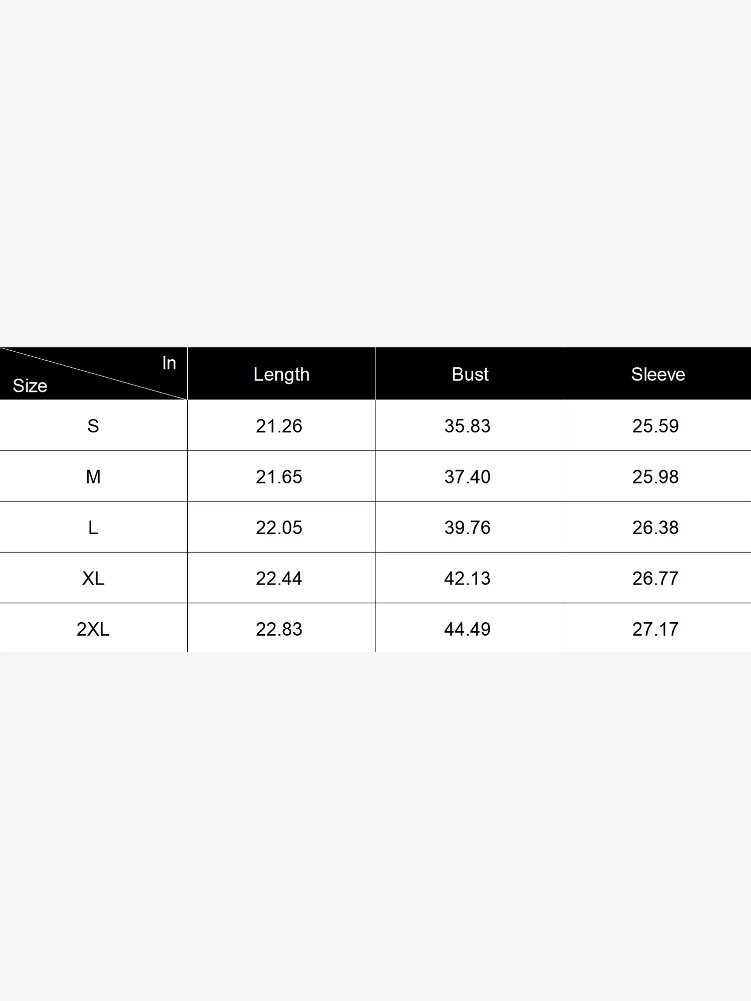Image resolution: width=751 pixels, height=1001 pixels.
Task: Click the Length column header
Action: coord(281,374)
